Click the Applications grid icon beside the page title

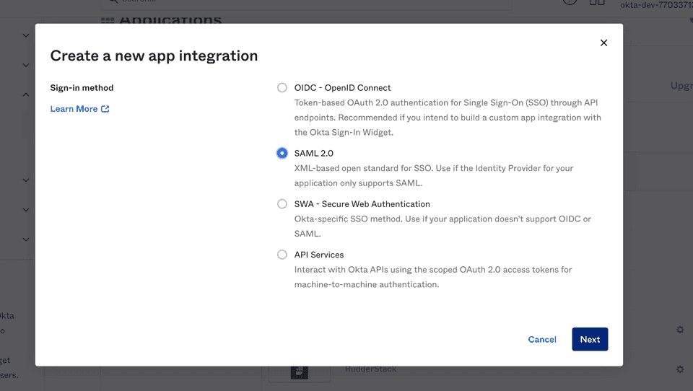coord(108,22)
